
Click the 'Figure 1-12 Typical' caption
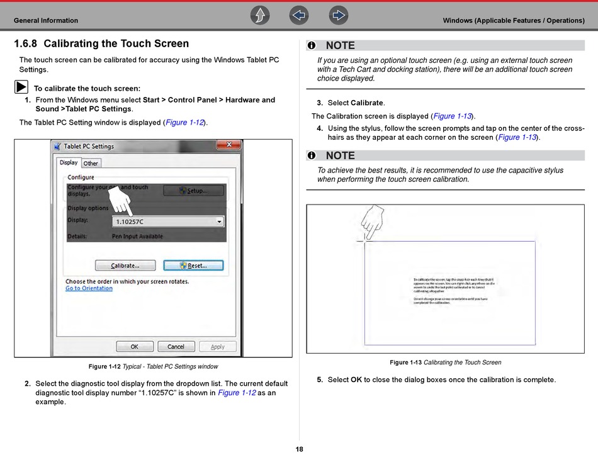[x=154, y=366]
